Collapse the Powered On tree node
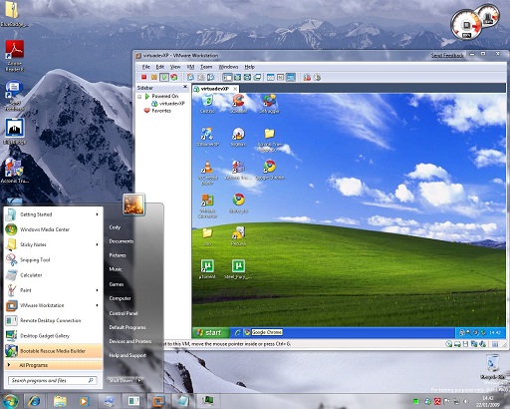The height and width of the screenshot is (409, 510). coord(139,97)
